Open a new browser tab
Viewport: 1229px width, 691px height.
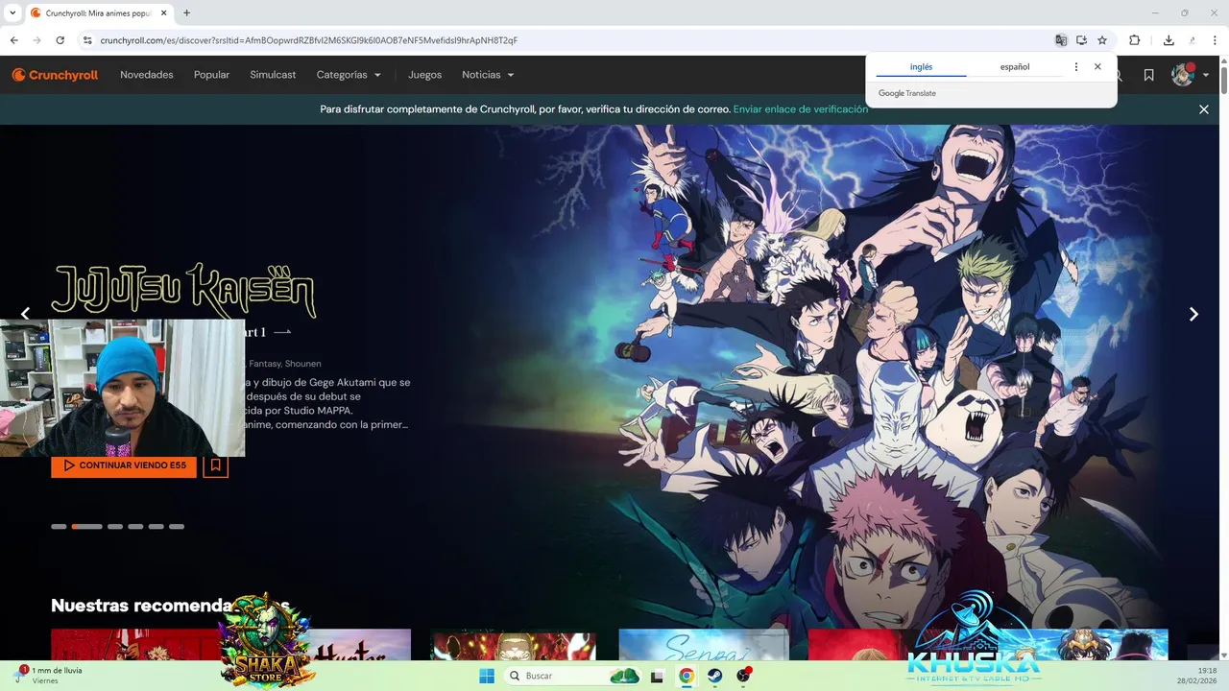[186, 12]
